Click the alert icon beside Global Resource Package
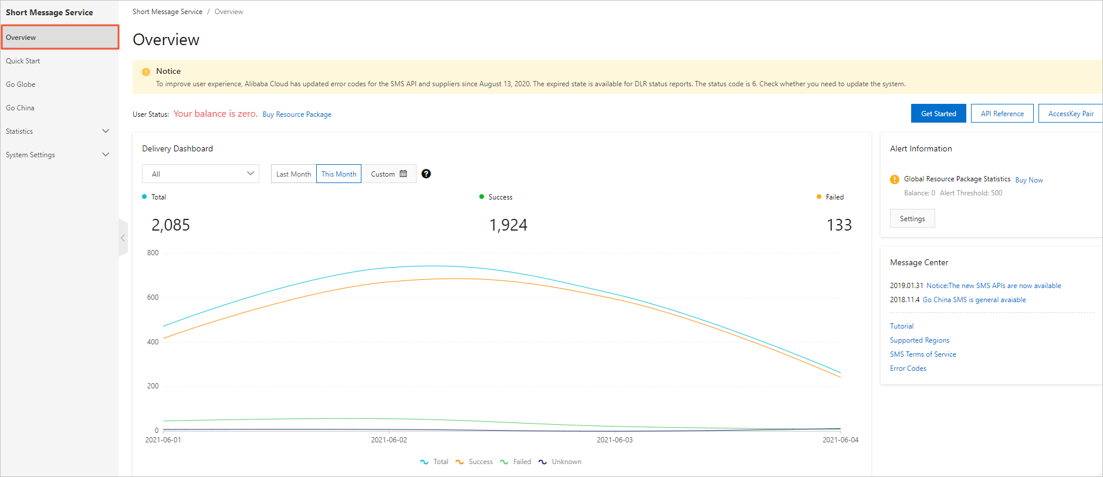The width and height of the screenshot is (1103, 477). (895, 180)
